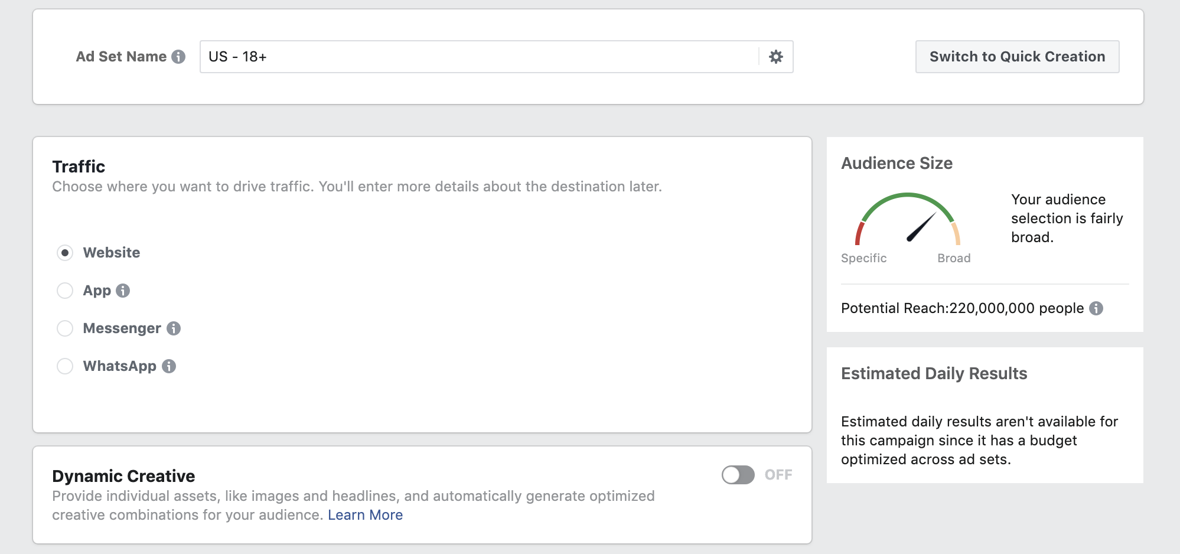Image resolution: width=1180 pixels, height=554 pixels.
Task: Select the Website traffic radio button
Action: 65,253
